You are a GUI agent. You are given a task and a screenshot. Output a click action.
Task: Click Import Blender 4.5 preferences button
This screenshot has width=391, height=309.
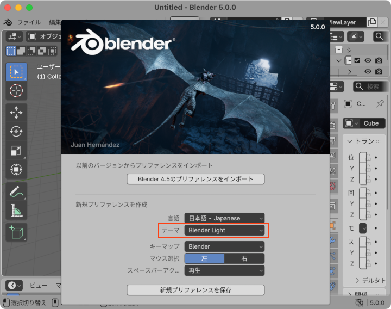(x=195, y=179)
